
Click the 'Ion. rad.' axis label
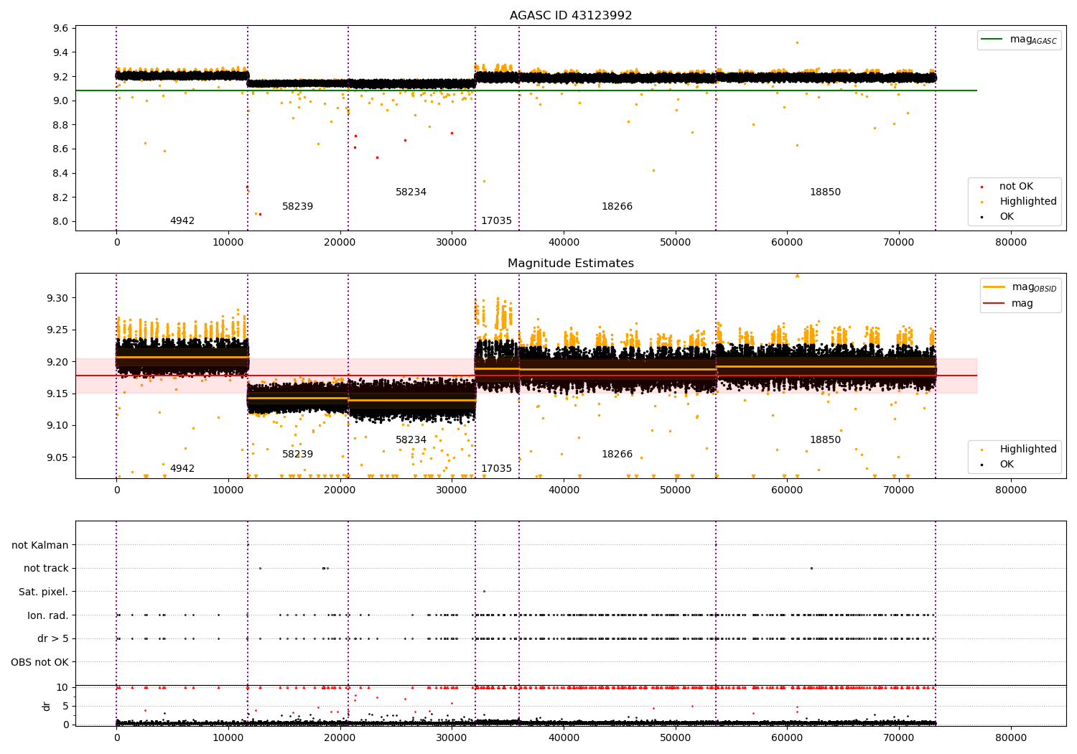[x=48, y=616]
